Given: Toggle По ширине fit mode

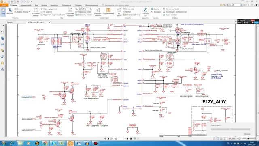Looking at the screenshot, I should click(46, 12).
